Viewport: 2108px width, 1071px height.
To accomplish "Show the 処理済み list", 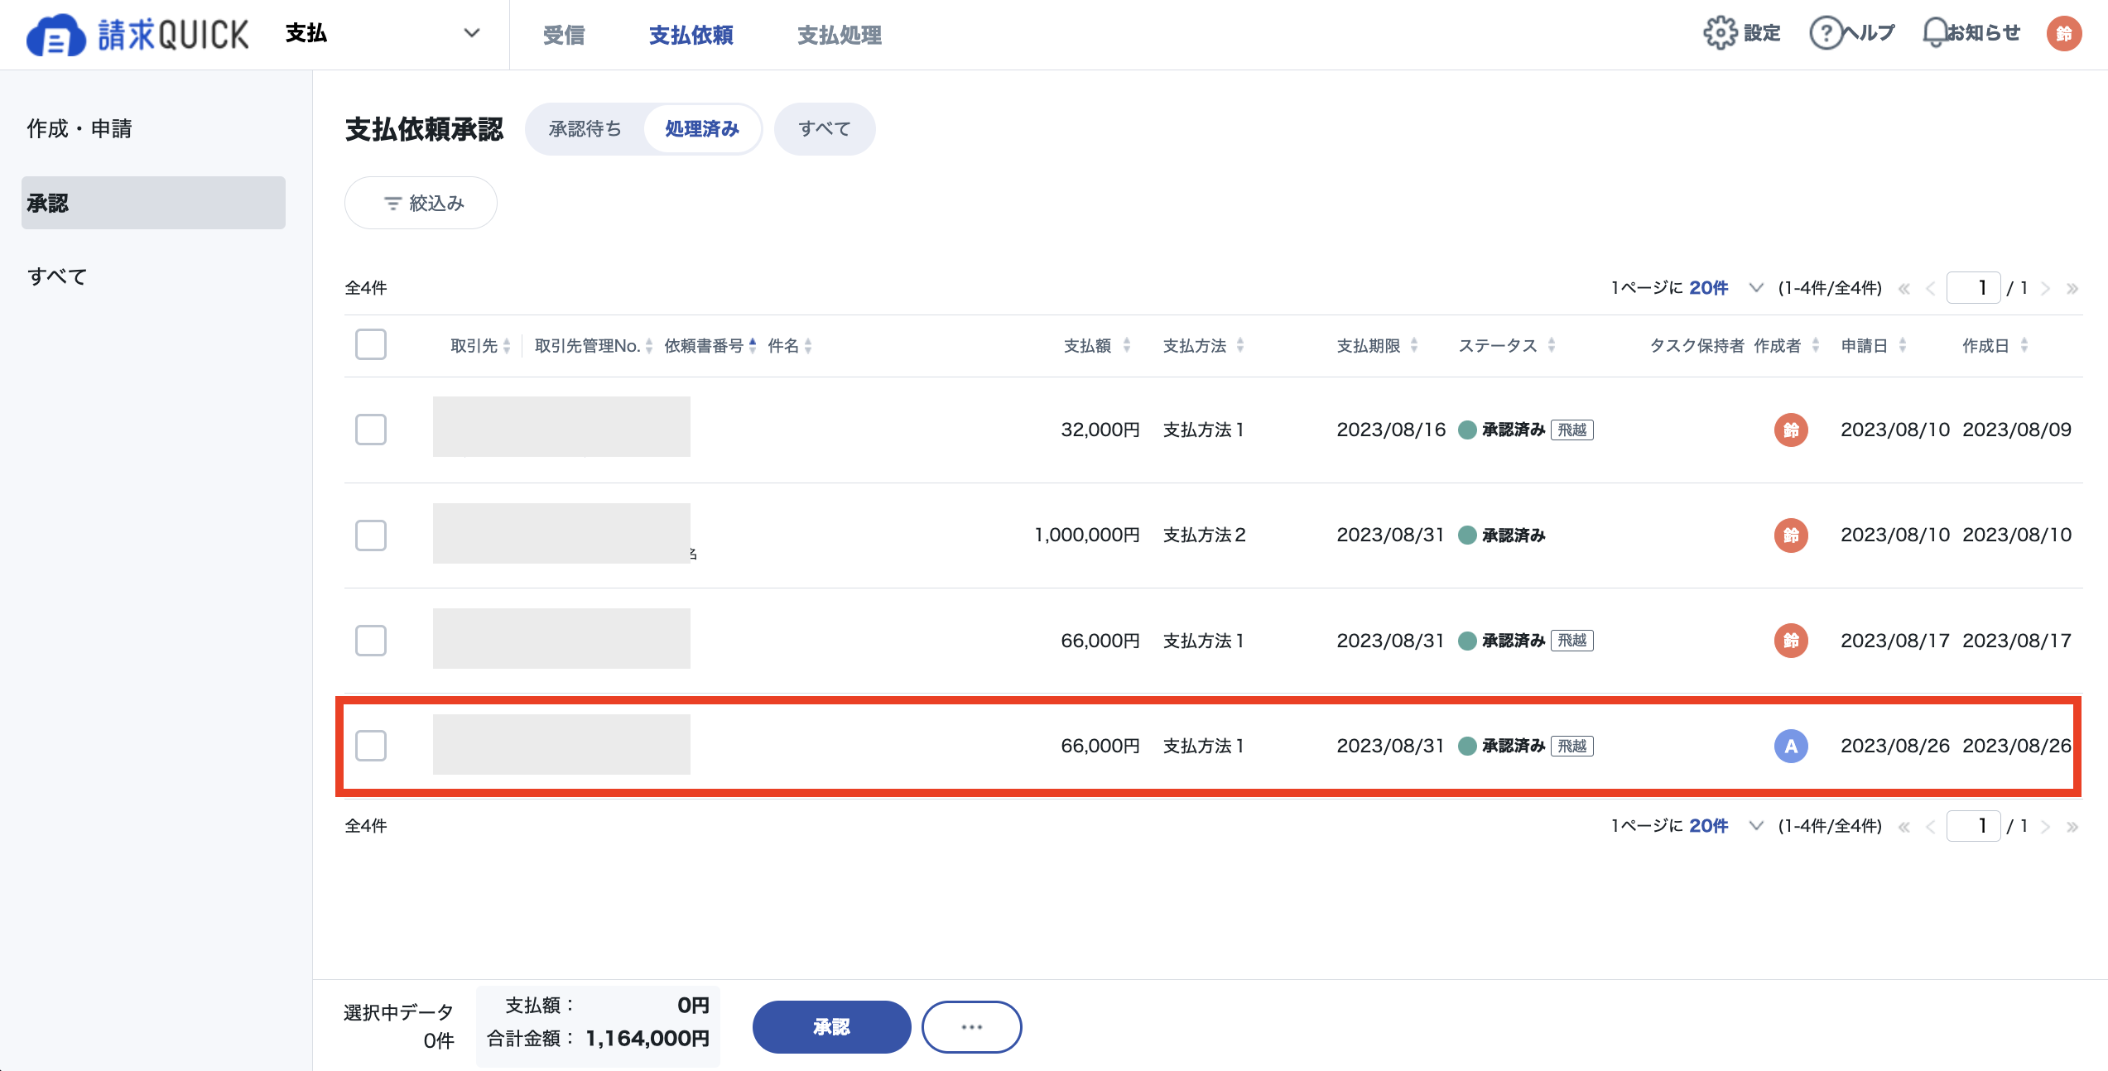I will [x=702, y=129].
